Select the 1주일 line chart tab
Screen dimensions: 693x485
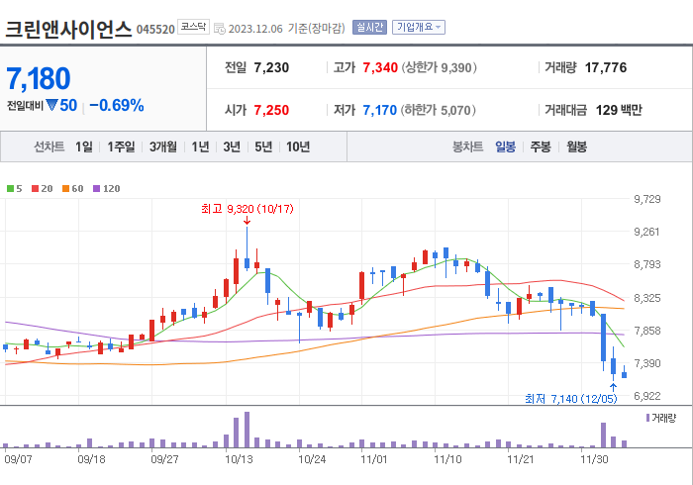121,146
